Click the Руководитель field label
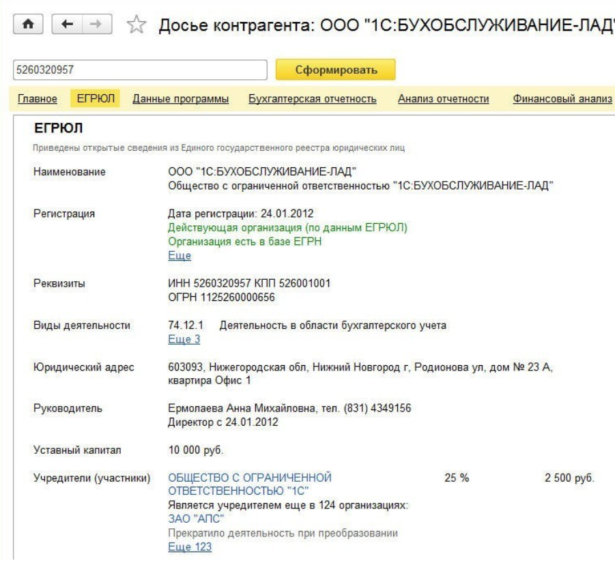This screenshot has width=615, height=561. click(x=68, y=408)
